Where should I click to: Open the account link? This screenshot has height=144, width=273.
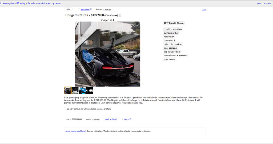267,3
